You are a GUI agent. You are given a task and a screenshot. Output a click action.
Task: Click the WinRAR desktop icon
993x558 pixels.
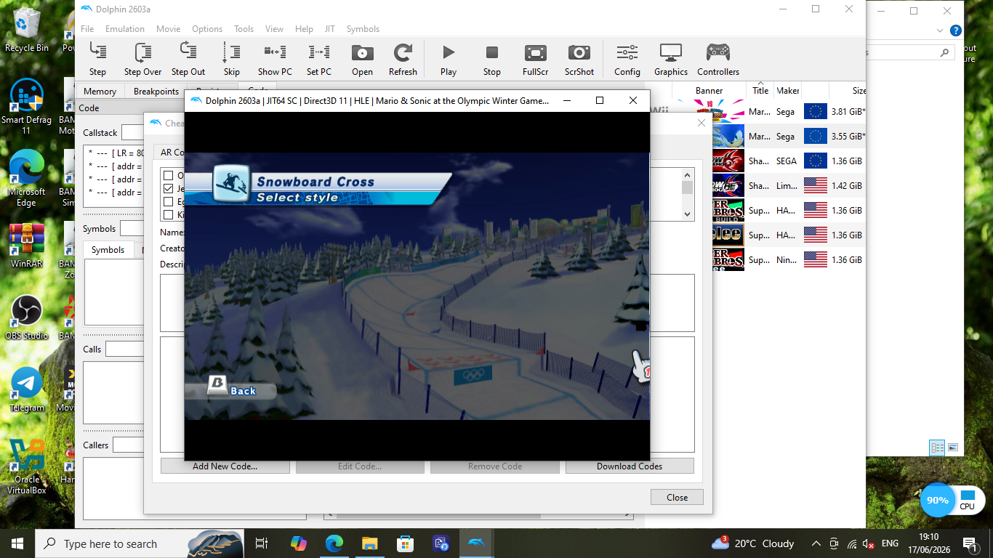click(27, 245)
